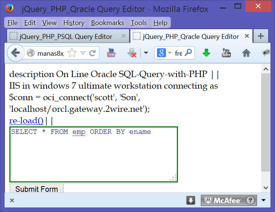Click the McAfee help question mark
The width and height of the screenshot is (275, 212).
pos(250,200)
